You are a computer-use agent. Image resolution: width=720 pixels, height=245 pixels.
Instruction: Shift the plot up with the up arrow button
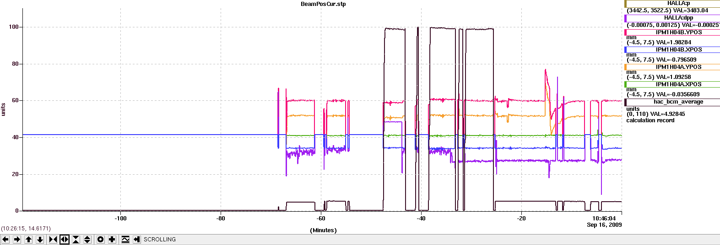[x=28, y=240]
